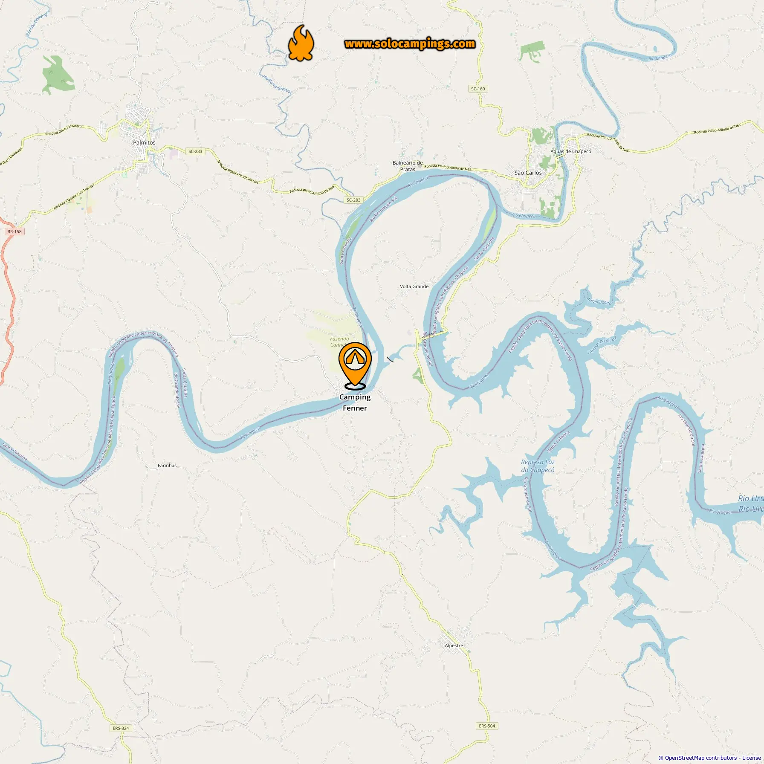Click the Águas de Chapecó label

[571, 151]
